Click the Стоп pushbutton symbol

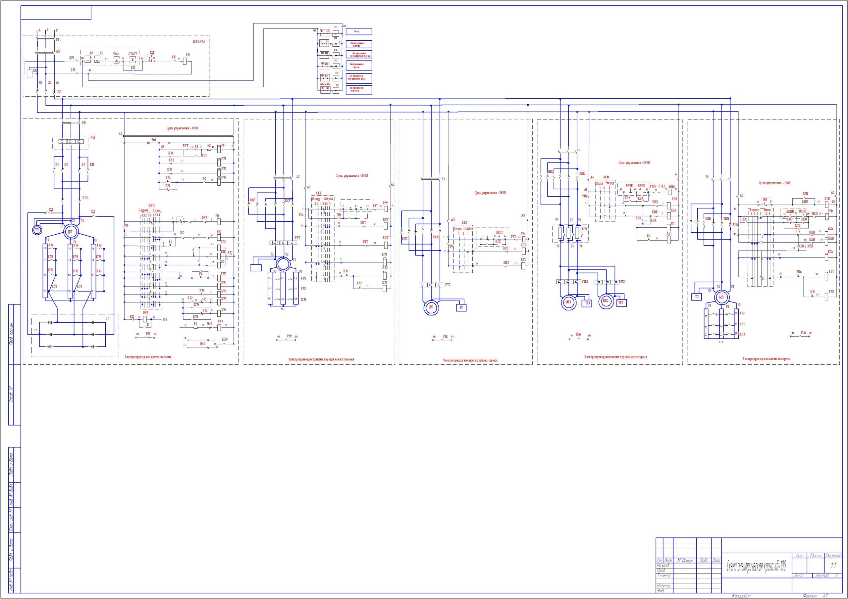116,60
